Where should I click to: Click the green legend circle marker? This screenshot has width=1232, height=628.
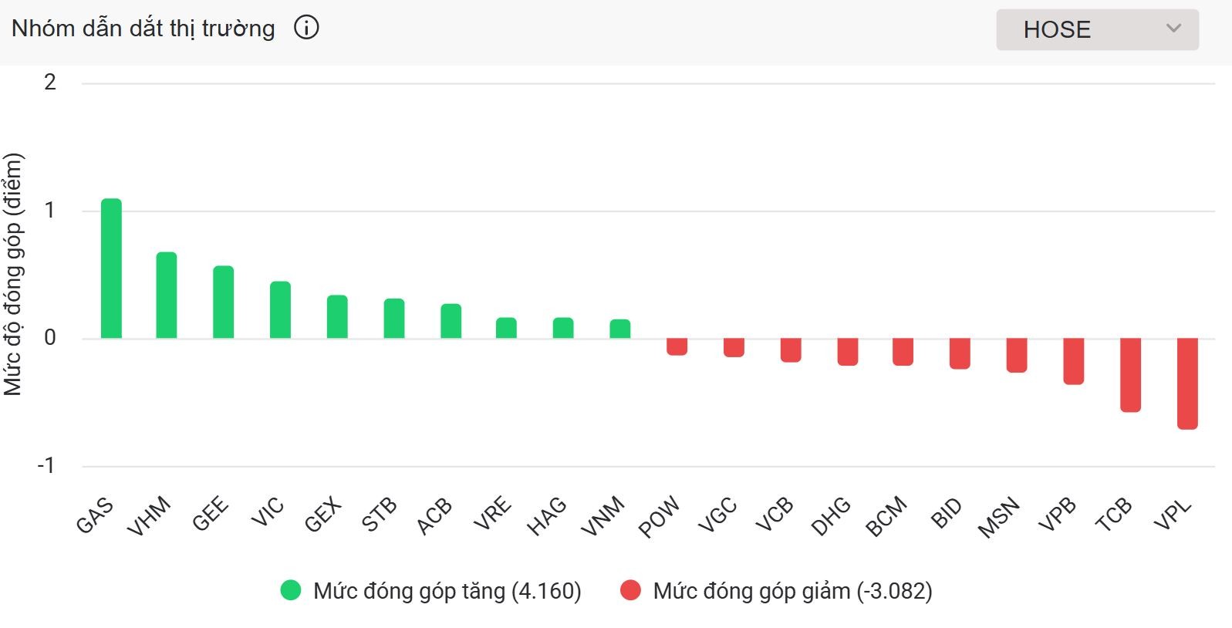[291, 591]
